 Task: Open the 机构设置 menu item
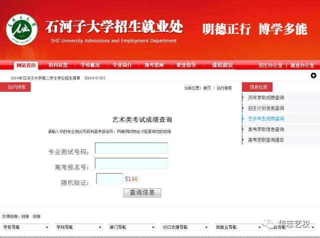tap(58, 65)
